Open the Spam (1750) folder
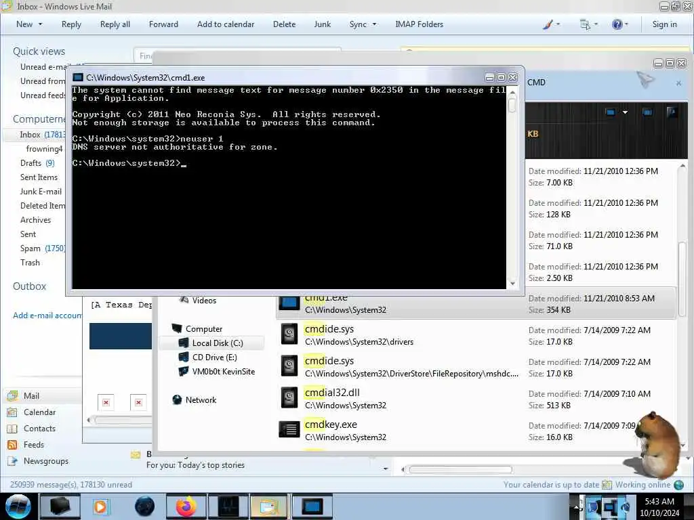The width and height of the screenshot is (694, 520). 43,248
